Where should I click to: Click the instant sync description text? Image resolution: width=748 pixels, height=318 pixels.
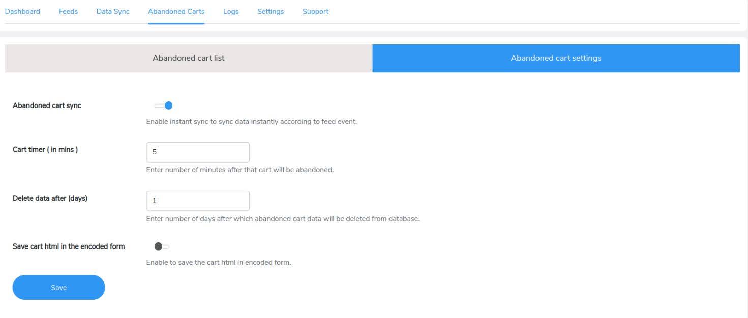coord(251,122)
